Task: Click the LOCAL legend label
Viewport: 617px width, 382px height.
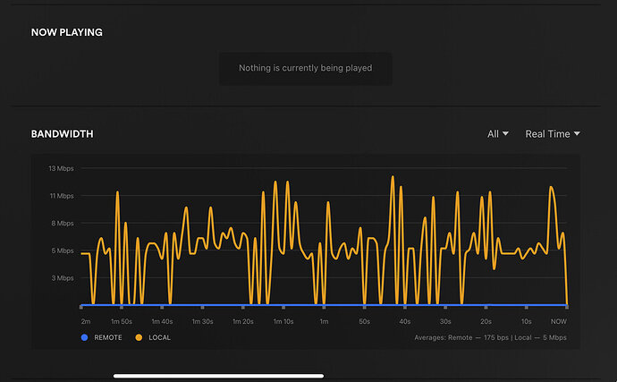Action: [159, 337]
